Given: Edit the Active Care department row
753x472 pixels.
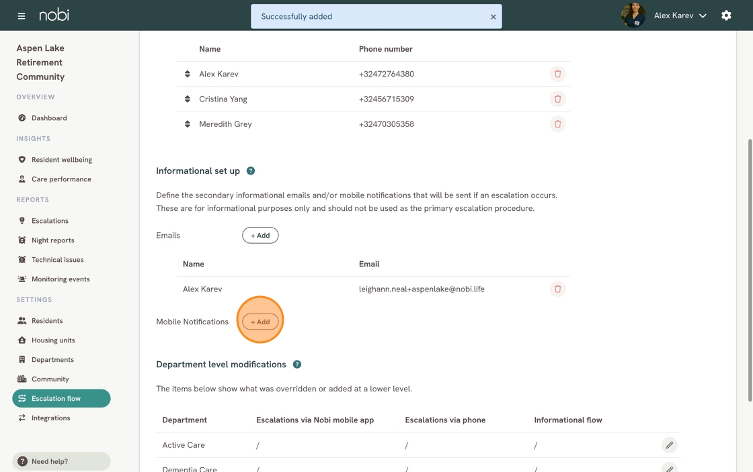Looking at the screenshot, I should (669, 445).
